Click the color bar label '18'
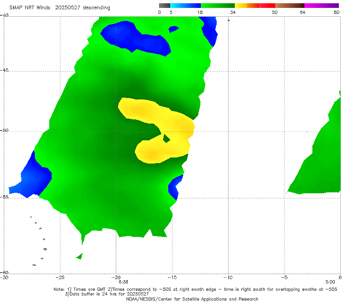344x302 pixels. (x=200, y=12)
